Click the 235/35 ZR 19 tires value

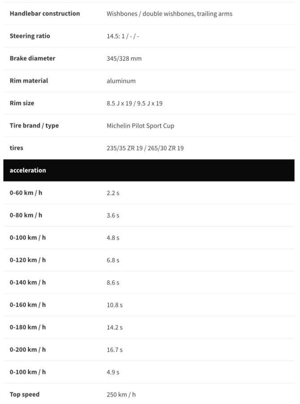click(x=145, y=149)
